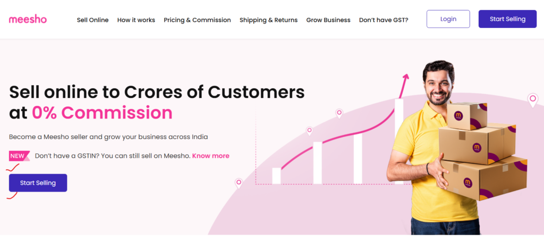Click the second map pin from the left
This screenshot has height=236, width=544.
pyautogui.click(x=309, y=130)
